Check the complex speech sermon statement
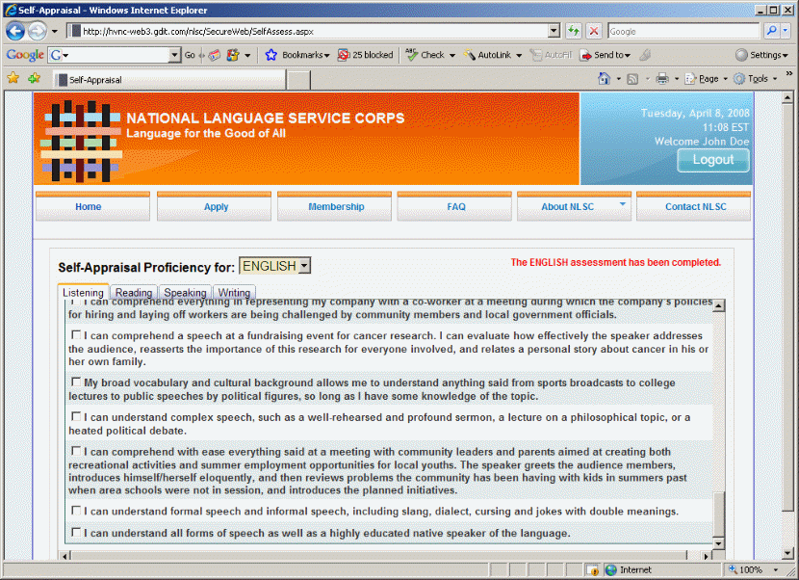 pyautogui.click(x=76, y=416)
